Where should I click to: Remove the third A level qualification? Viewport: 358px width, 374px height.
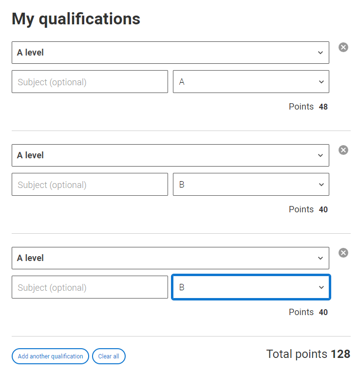click(343, 253)
